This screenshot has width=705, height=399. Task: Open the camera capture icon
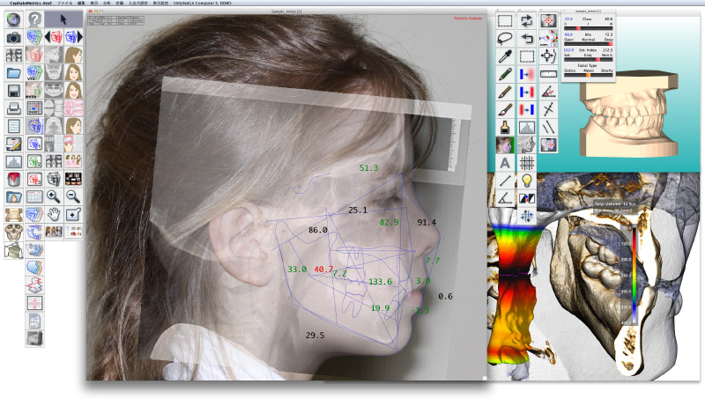click(13, 37)
